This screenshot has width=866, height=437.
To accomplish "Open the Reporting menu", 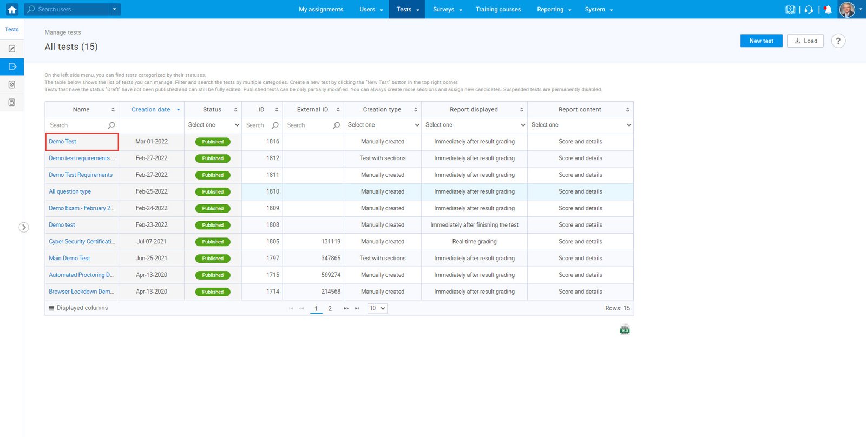I will coord(554,10).
